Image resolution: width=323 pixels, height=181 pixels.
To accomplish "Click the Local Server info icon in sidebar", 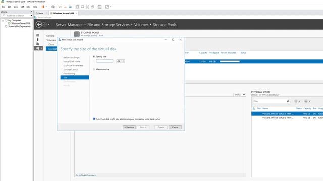I will 38,39.
